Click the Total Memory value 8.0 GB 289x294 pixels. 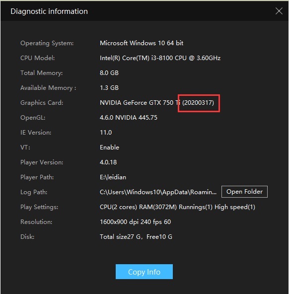[x=109, y=73]
